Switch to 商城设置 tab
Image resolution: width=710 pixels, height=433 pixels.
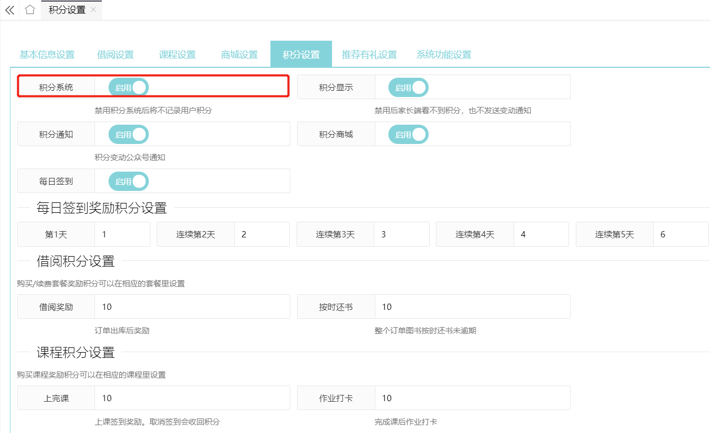tap(240, 54)
